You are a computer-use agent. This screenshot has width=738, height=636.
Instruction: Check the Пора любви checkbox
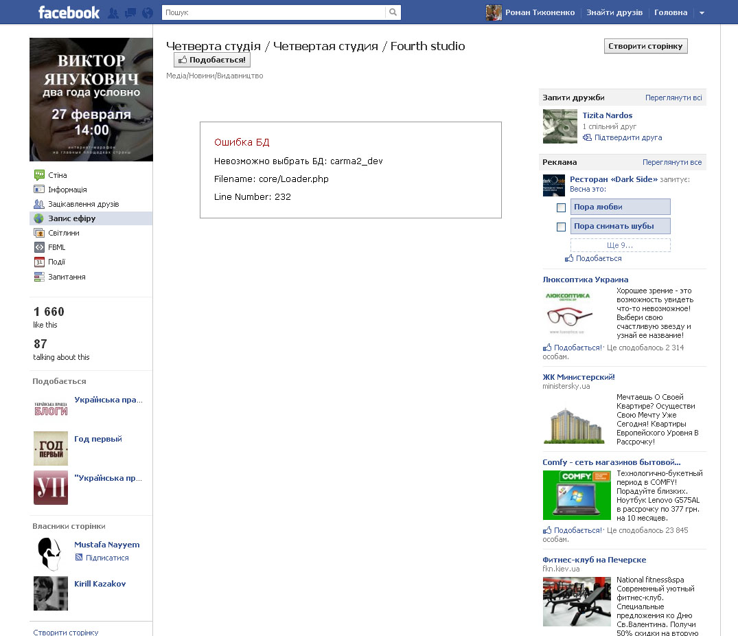(561, 207)
